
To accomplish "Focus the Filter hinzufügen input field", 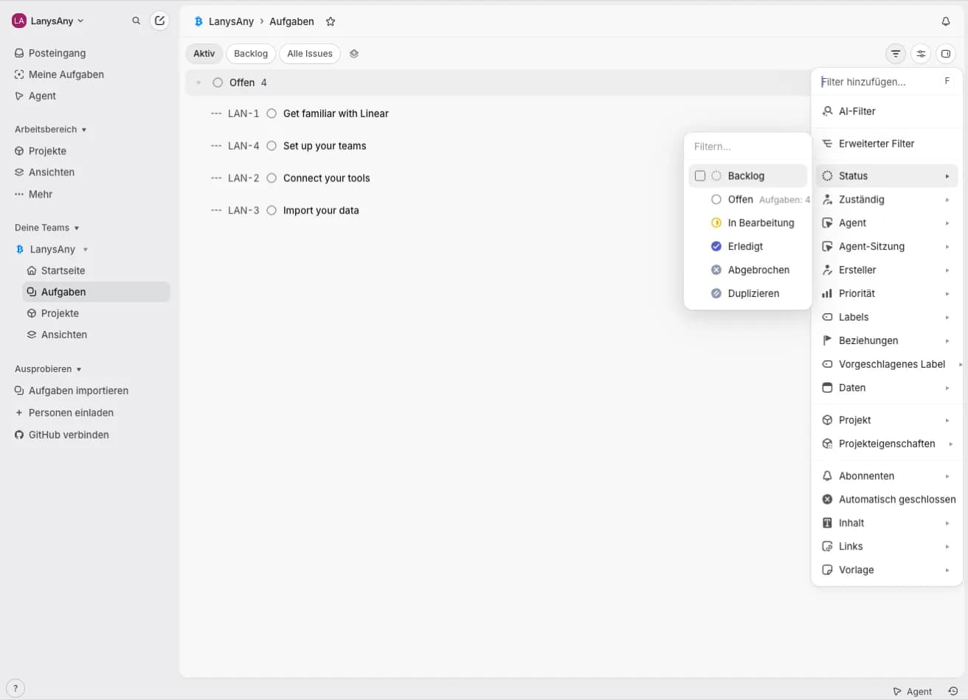I will (x=878, y=82).
